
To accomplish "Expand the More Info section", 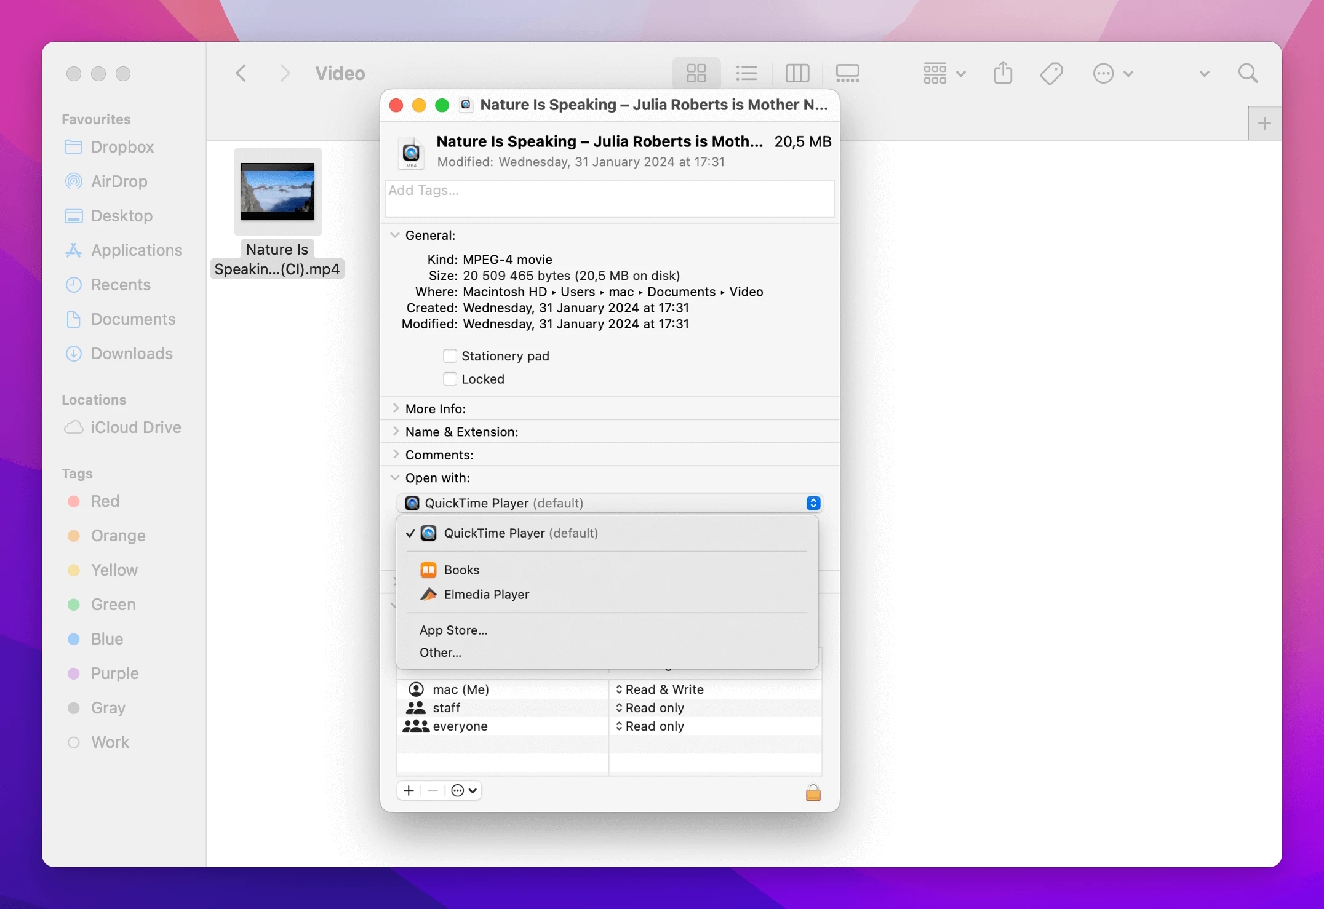I will point(396,408).
